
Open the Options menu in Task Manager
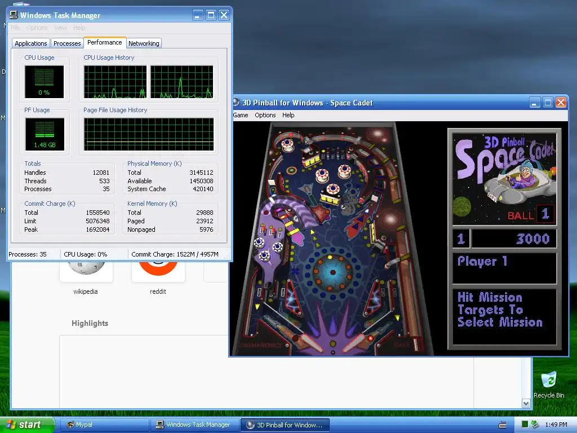pyautogui.click(x=37, y=28)
